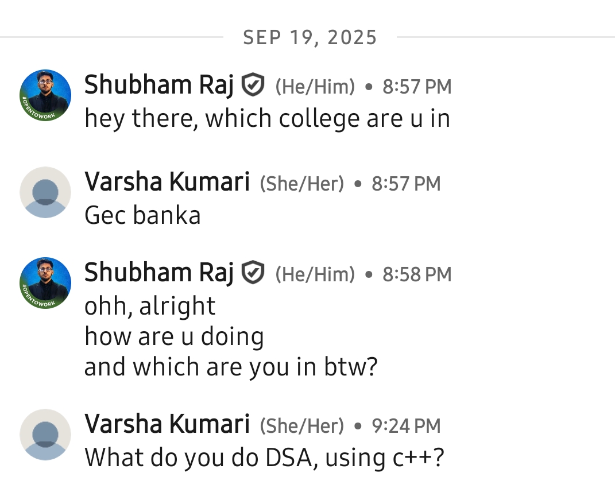This screenshot has height=492, width=615.
Task: Click Shubham Raj's avatar beside 'hey there' message
Action: click(45, 95)
